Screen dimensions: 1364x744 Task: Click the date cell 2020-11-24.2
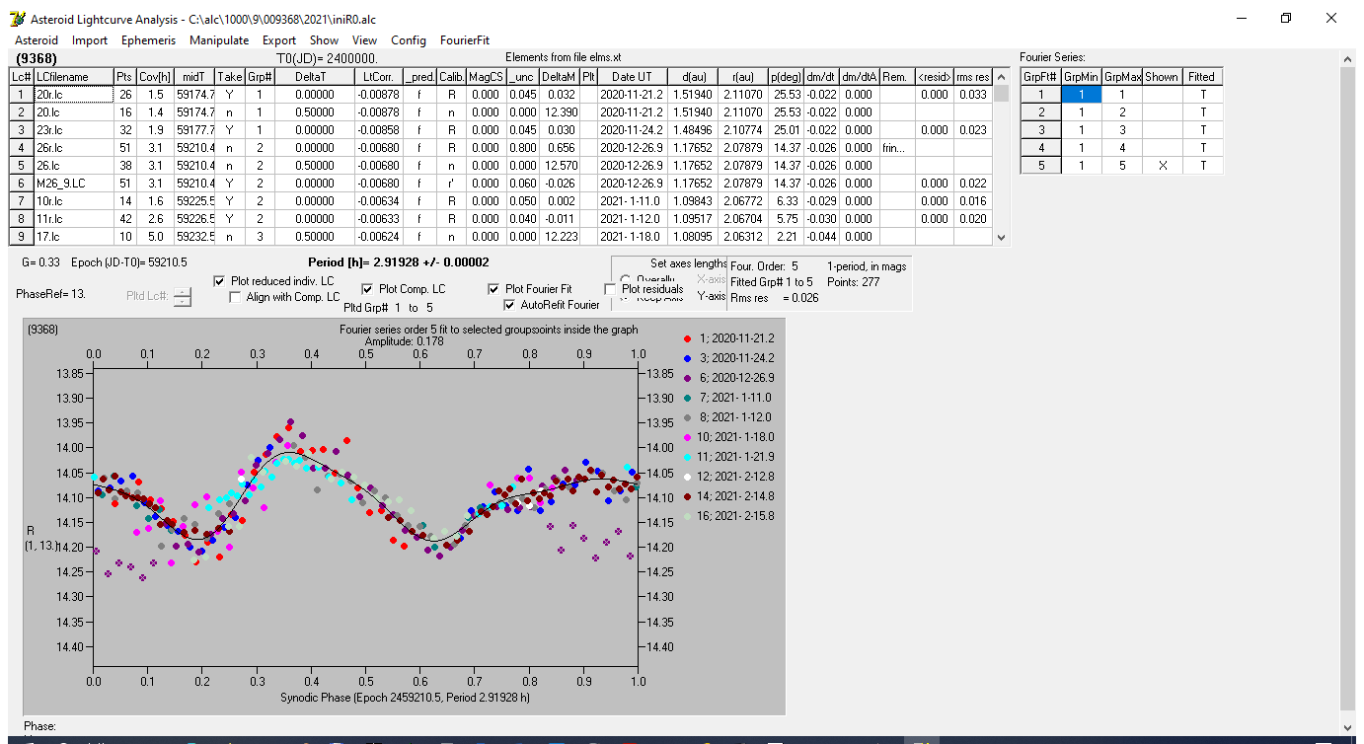[x=632, y=130]
